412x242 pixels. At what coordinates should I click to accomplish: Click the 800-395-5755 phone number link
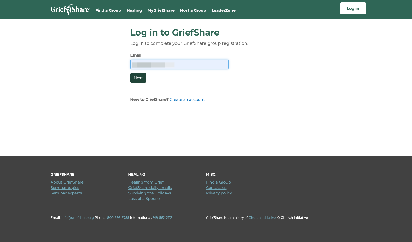coord(118,218)
